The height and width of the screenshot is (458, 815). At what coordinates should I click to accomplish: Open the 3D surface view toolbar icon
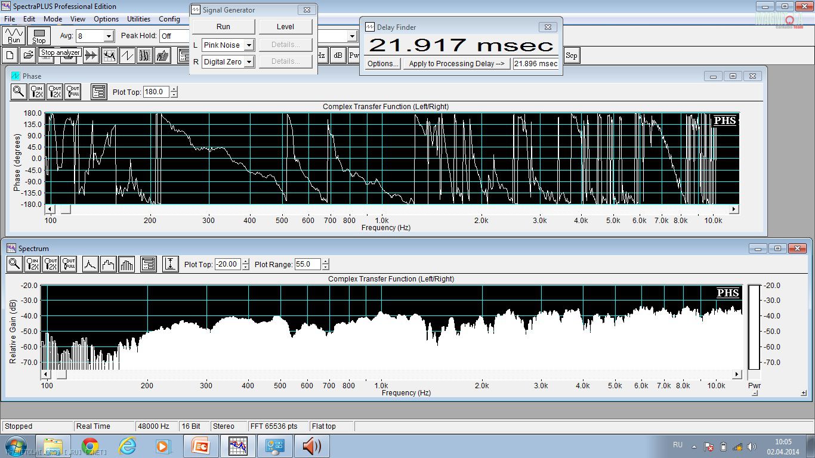tap(163, 56)
